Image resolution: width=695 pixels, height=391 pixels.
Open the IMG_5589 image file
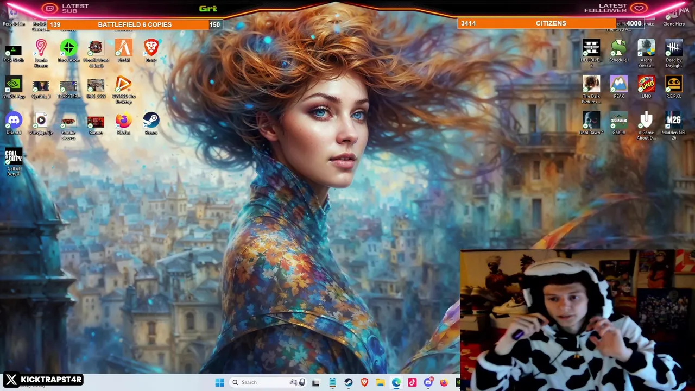[96, 90]
